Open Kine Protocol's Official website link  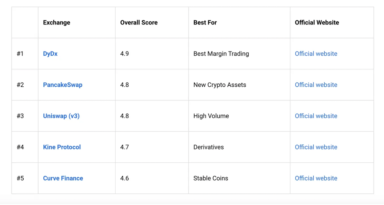(316, 147)
